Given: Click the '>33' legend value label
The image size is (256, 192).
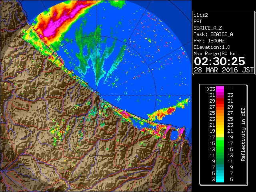Looking at the screenshot, I should [x=211, y=89].
